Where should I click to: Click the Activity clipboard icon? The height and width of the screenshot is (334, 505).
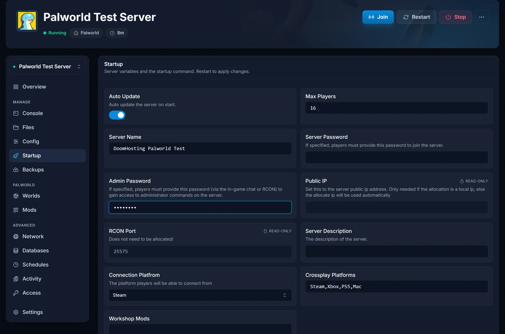click(16, 279)
